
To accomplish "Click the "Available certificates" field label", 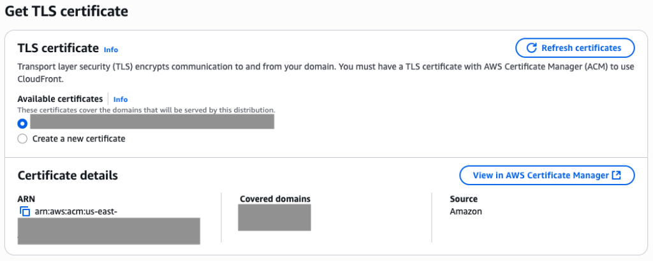I will tap(60, 99).
